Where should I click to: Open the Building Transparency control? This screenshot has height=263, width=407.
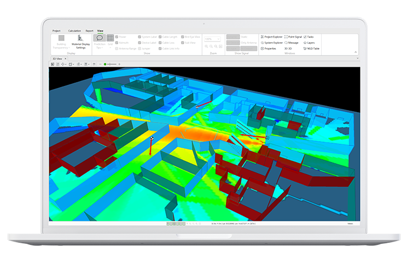pos(61,42)
